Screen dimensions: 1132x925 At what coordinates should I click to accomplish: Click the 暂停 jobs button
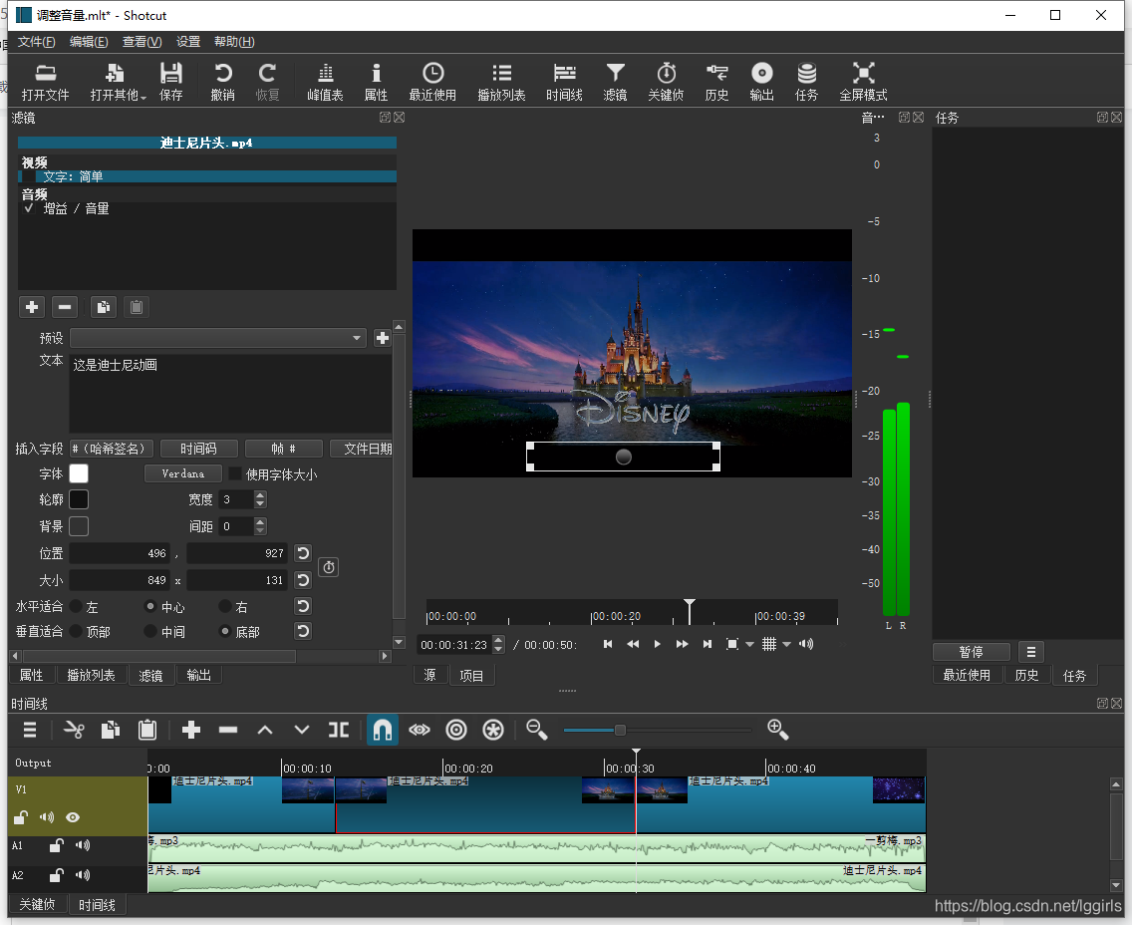(x=971, y=652)
